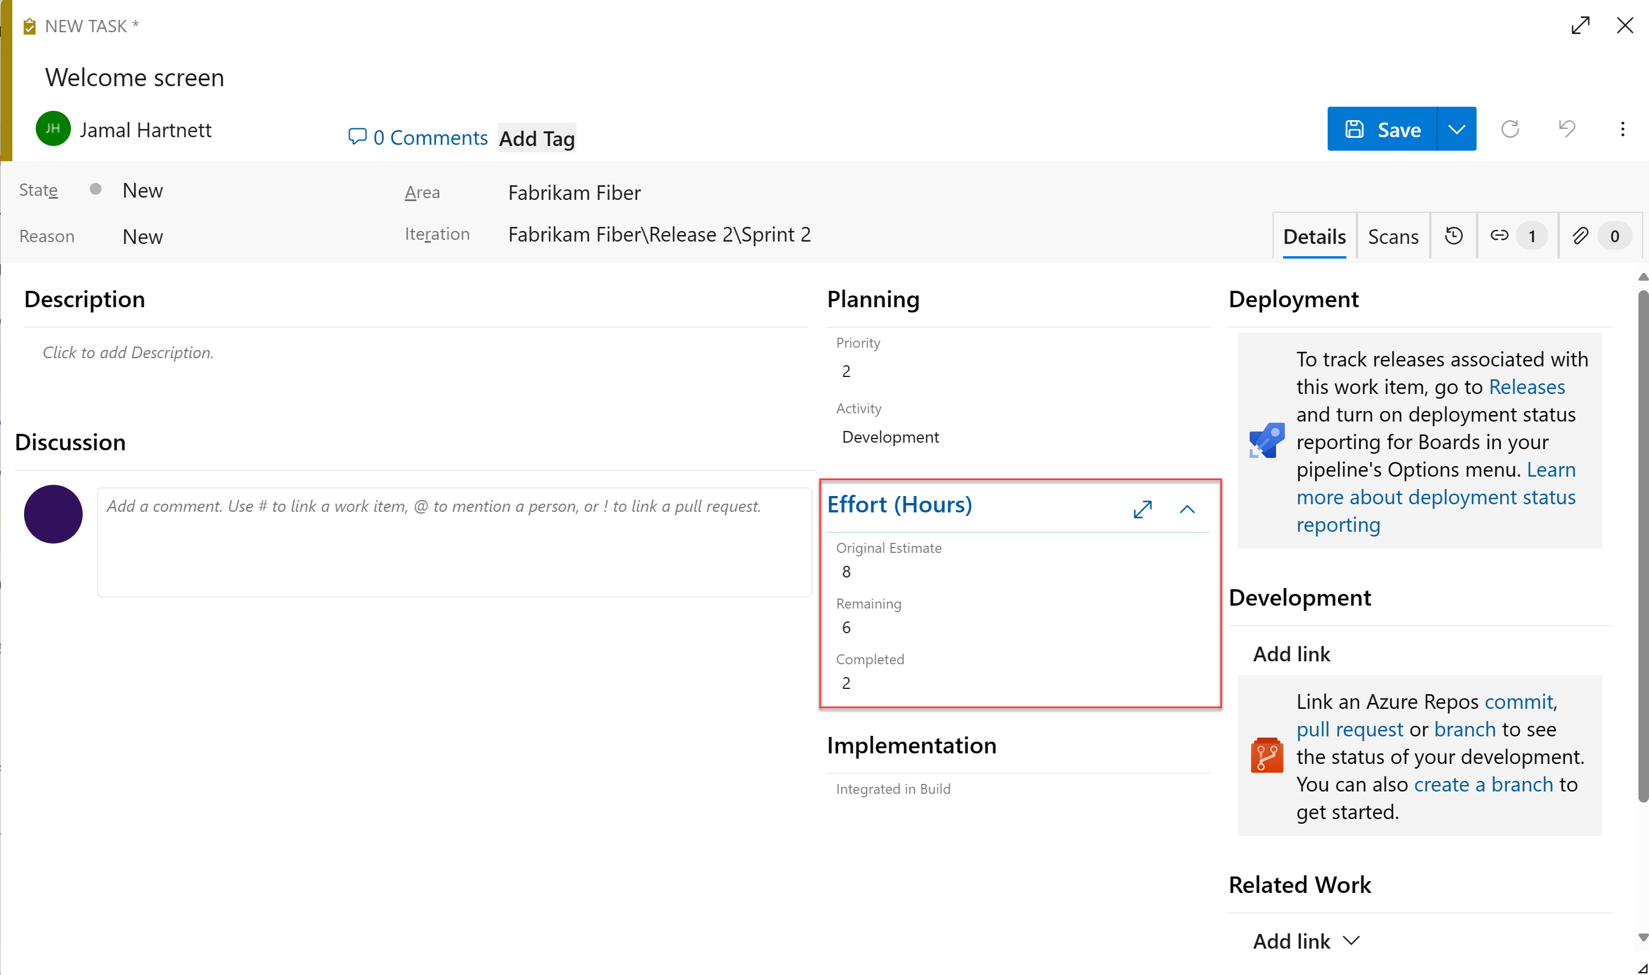Click the refresh icon
Screen dimensions: 1649x975
pyautogui.click(x=1510, y=129)
